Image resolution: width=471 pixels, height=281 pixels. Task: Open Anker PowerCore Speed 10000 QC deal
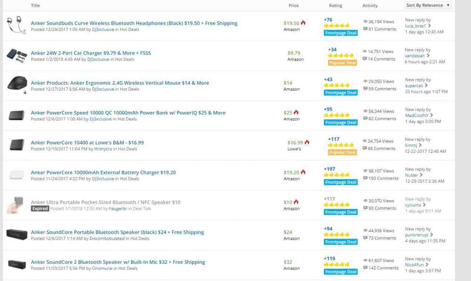[128, 113]
